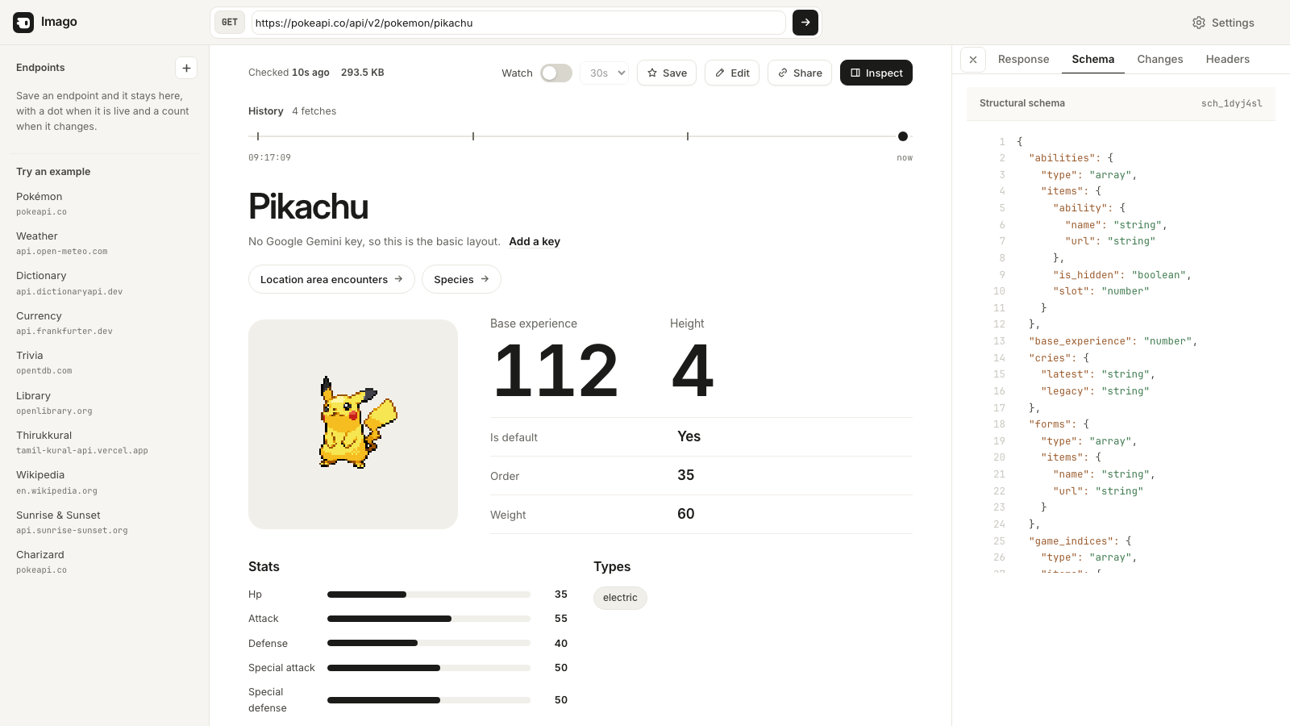Open the Changes tab
The image size is (1290, 726).
click(x=1160, y=59)
